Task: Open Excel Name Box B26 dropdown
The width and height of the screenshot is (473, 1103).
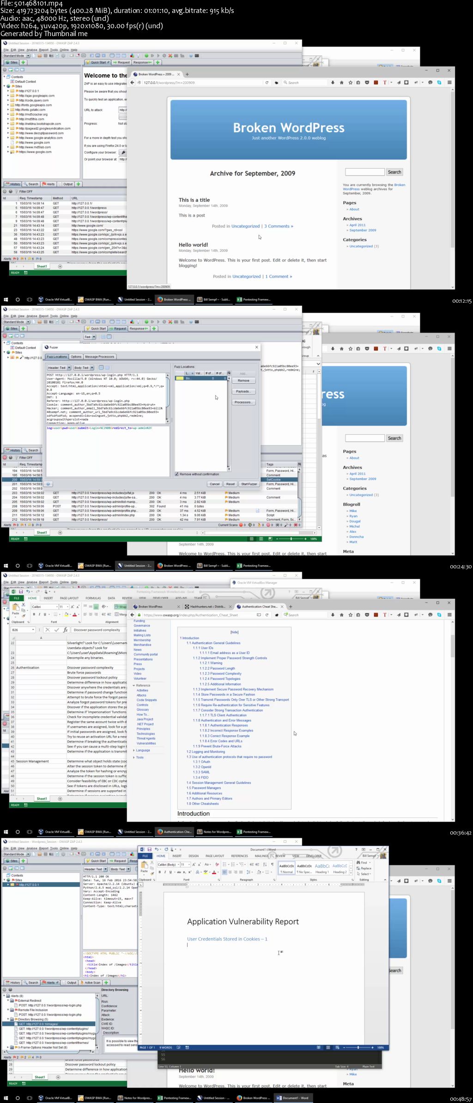Action: tap(33, 630)
